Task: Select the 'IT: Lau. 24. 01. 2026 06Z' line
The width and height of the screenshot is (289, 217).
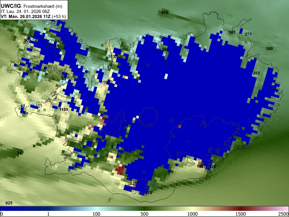Action: point(25,12)
